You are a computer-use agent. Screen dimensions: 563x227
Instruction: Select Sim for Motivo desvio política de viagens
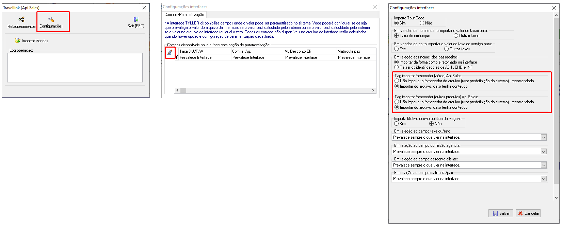click(396, 124)
